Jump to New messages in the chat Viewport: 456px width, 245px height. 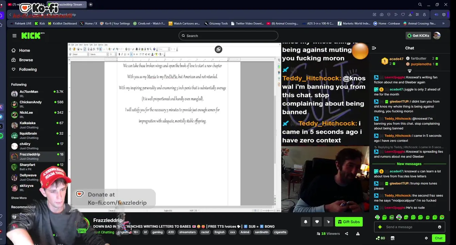409,164
